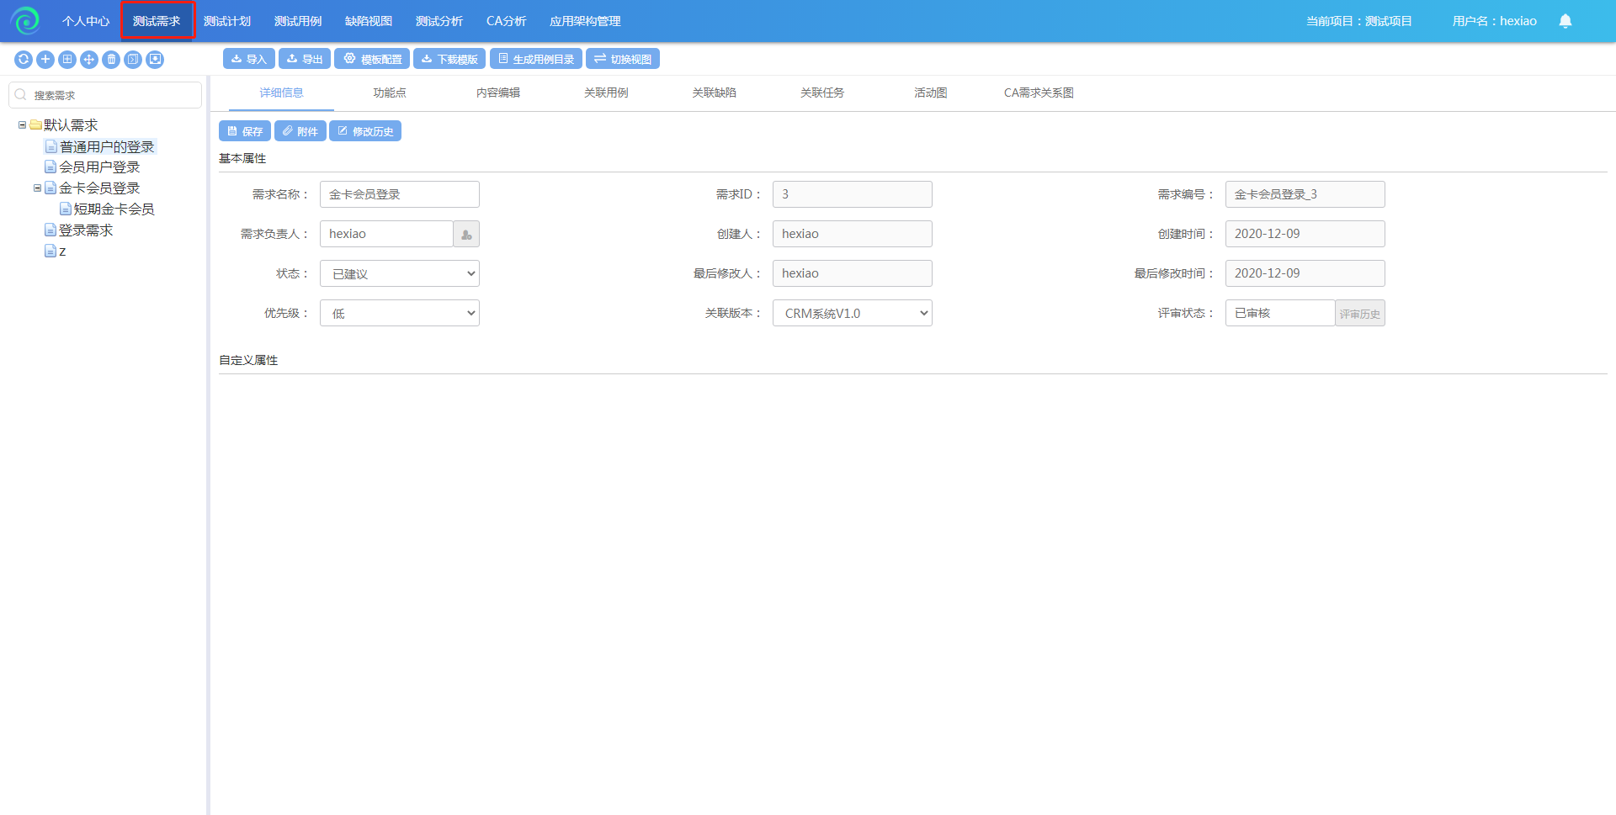The width and height of the screenshot is (1616, 815).
Task: Click the four-arrow move icon in tree toolbar
Action: point(89,60)
